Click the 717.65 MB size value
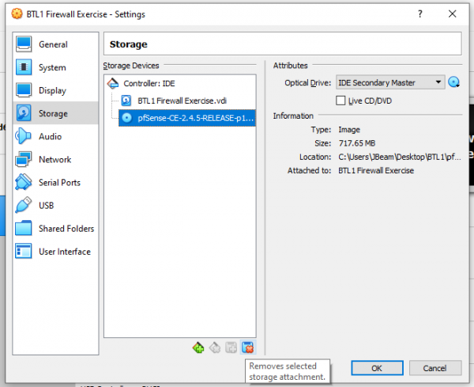This screenshot has height=387, width=474. click(357, 143)
